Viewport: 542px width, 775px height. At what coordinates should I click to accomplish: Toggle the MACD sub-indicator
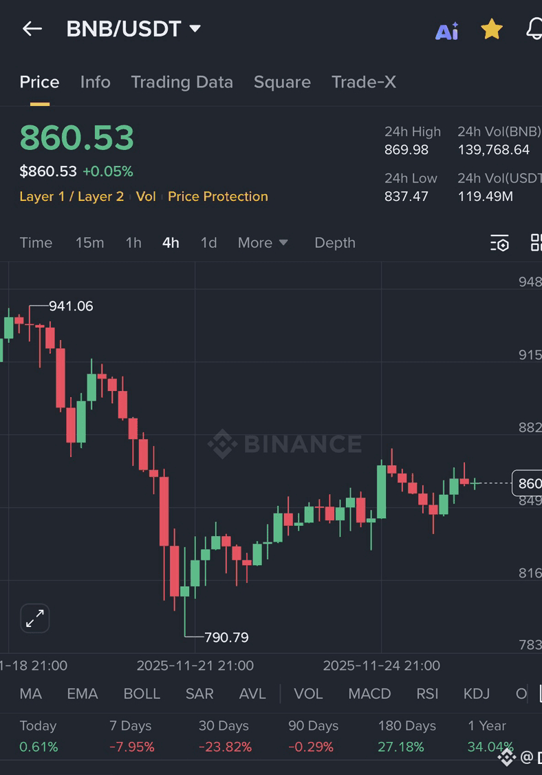(369, 694)
